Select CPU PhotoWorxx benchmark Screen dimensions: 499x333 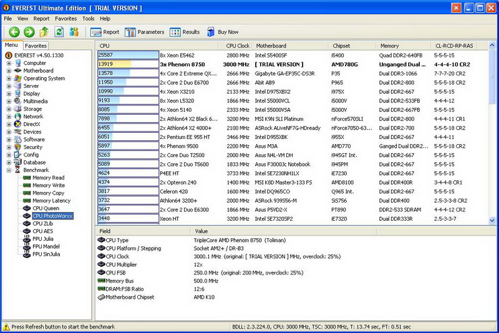(x=52, y=216)
